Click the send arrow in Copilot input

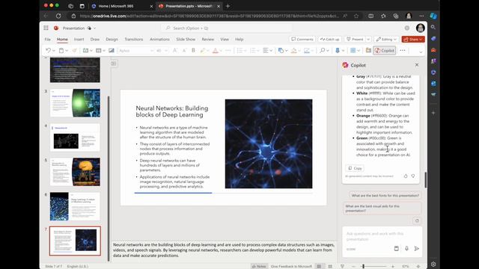(x=417, y=249)
